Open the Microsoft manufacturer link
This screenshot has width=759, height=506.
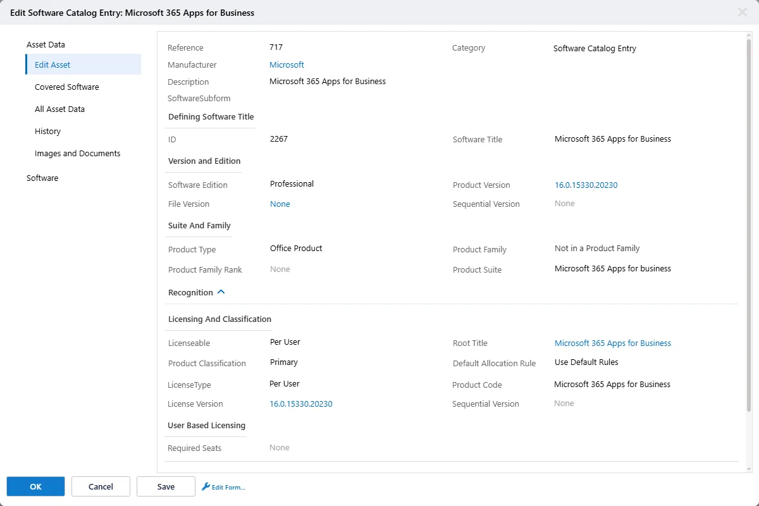click(x=287, y=65)
